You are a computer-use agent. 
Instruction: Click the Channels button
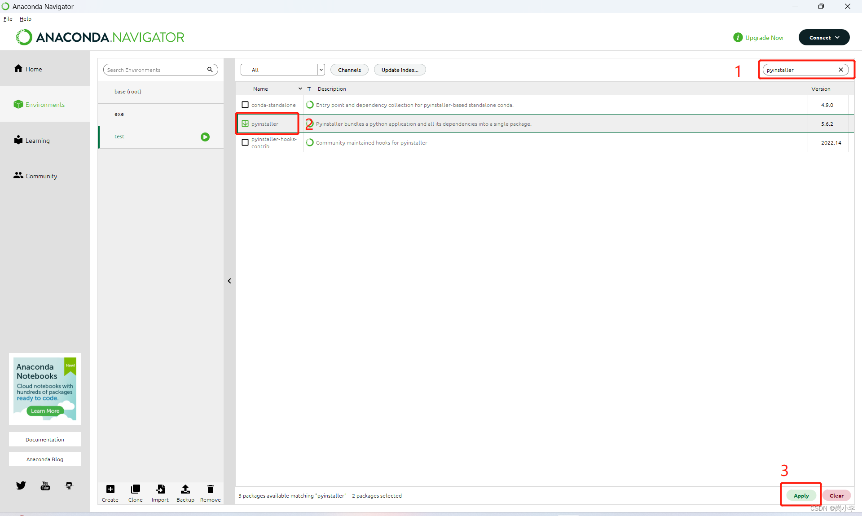point(349,70)
